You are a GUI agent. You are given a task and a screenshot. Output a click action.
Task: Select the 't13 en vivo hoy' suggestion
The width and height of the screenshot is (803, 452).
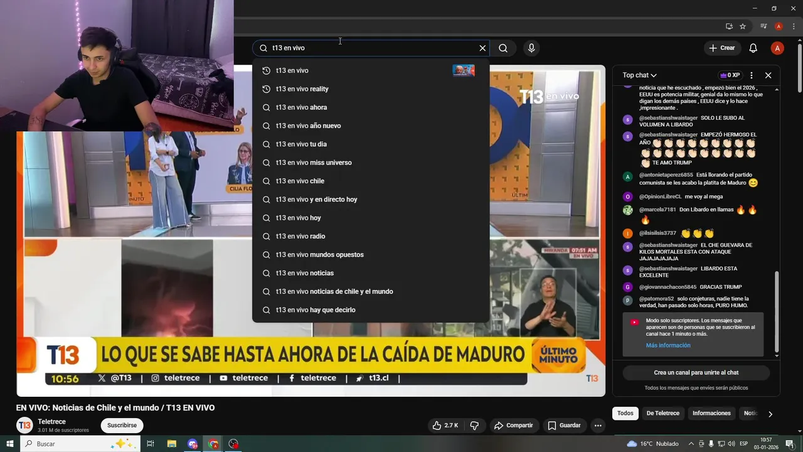(x=371, y=218)
